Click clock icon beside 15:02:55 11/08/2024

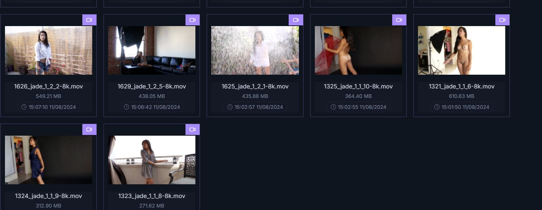click(x=333, y=107)
